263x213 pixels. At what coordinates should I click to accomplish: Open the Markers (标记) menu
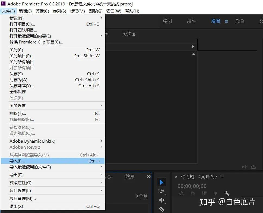coord(77,11)
